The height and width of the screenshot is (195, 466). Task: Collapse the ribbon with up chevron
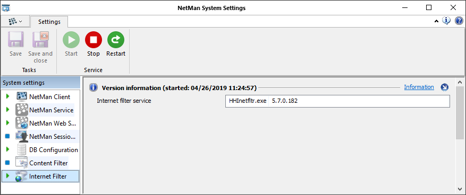(x=436, y=21)
